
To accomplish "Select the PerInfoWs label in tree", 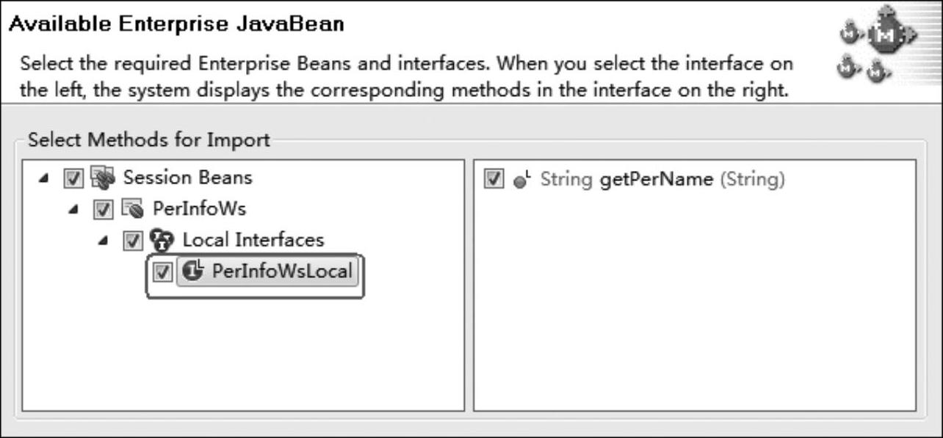I will (x=200, y=209).
